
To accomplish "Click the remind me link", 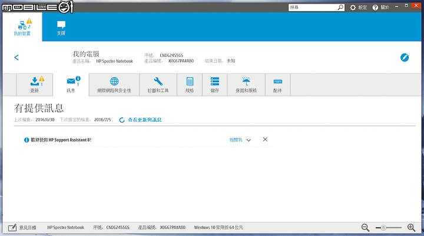I will click(x=236, y=140).
